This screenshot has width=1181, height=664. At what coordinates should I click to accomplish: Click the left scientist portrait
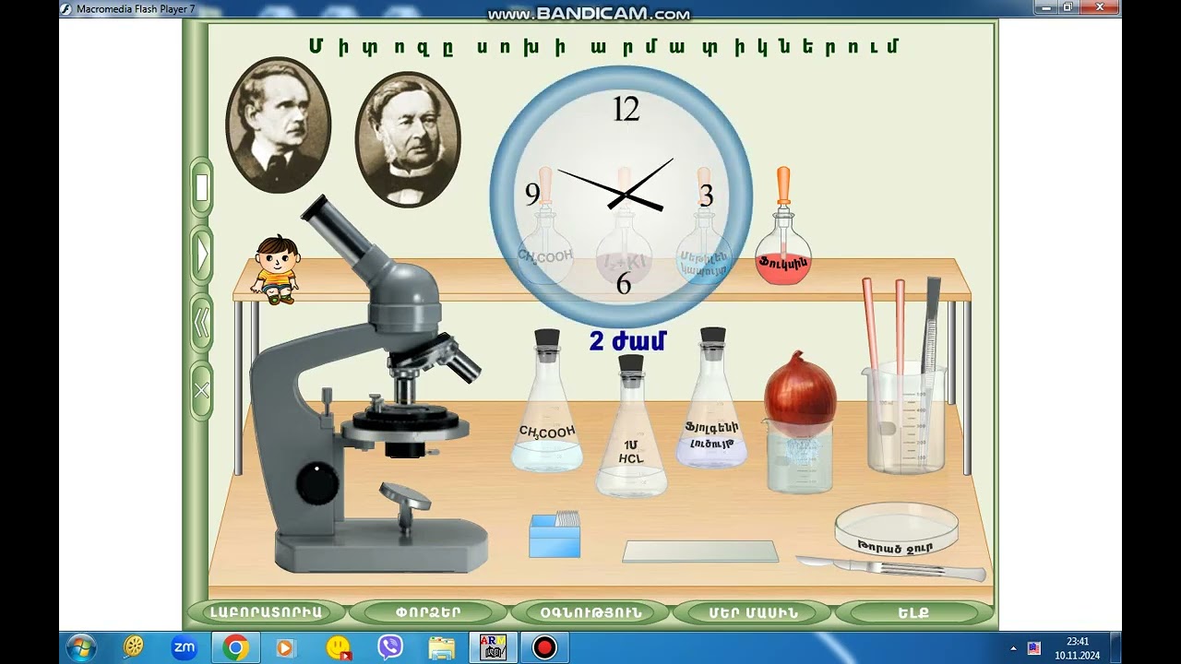[278, 125]
